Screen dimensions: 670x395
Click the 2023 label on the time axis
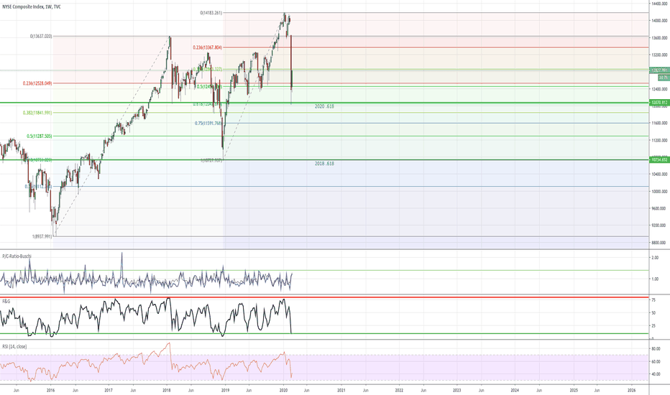coord(456,390)
